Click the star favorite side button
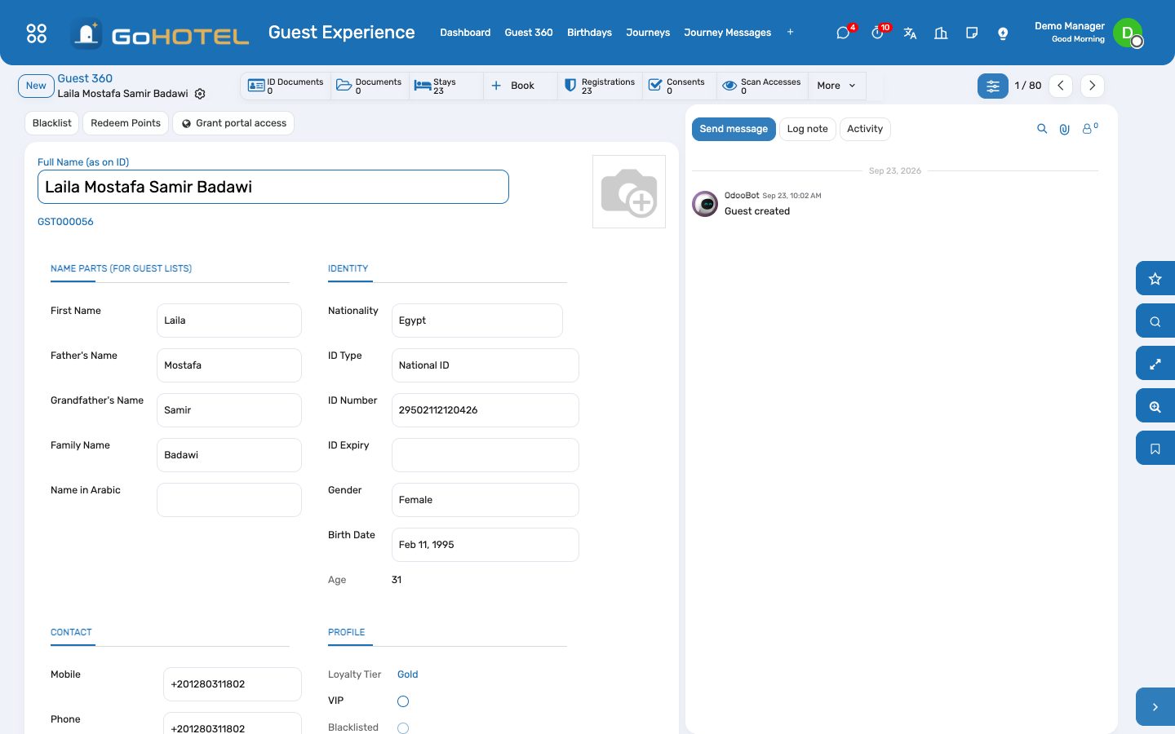 point(1155,279)
